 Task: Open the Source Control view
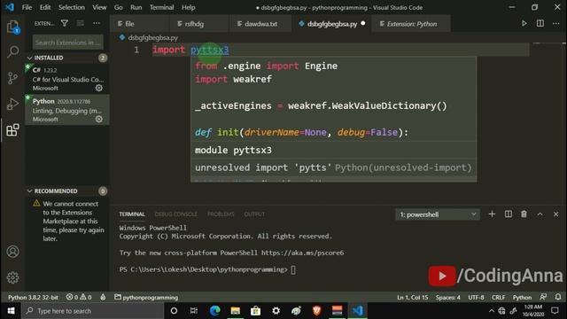coord(12,78)
